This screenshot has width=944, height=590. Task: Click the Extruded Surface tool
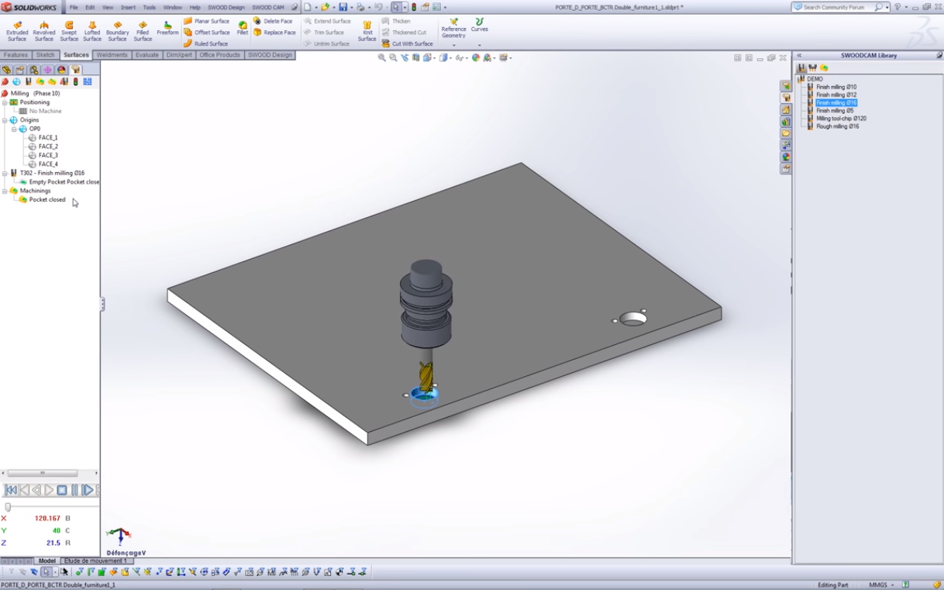coord(17,30)
